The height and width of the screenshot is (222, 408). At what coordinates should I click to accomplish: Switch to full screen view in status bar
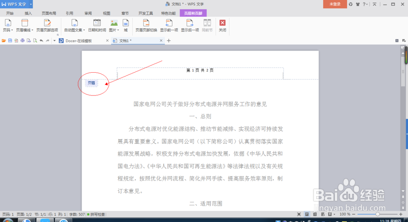299,214
